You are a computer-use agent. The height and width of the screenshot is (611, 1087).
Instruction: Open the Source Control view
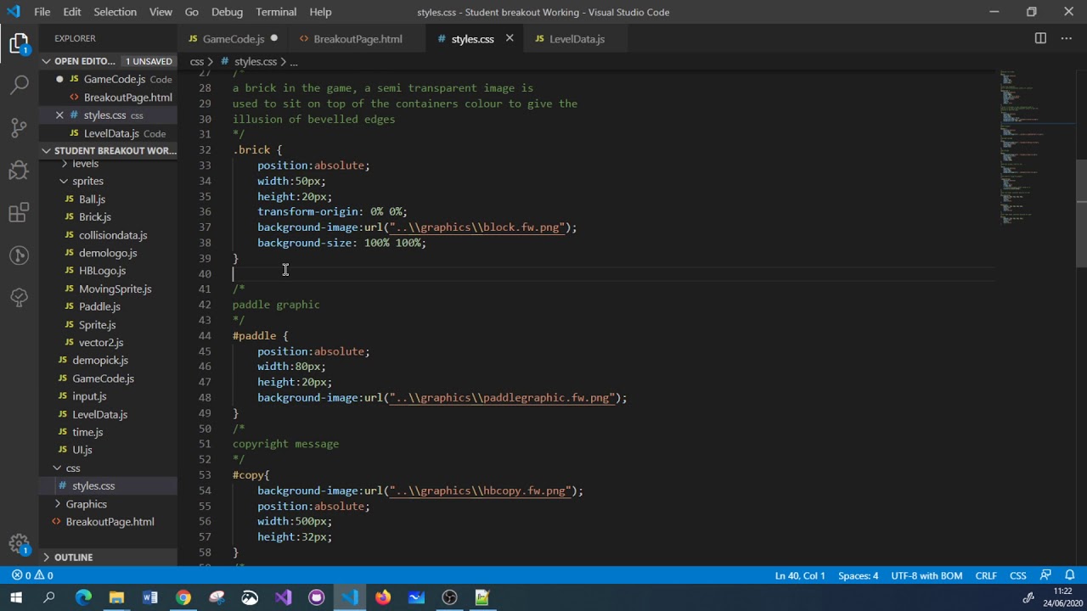(x=19, y=127)
